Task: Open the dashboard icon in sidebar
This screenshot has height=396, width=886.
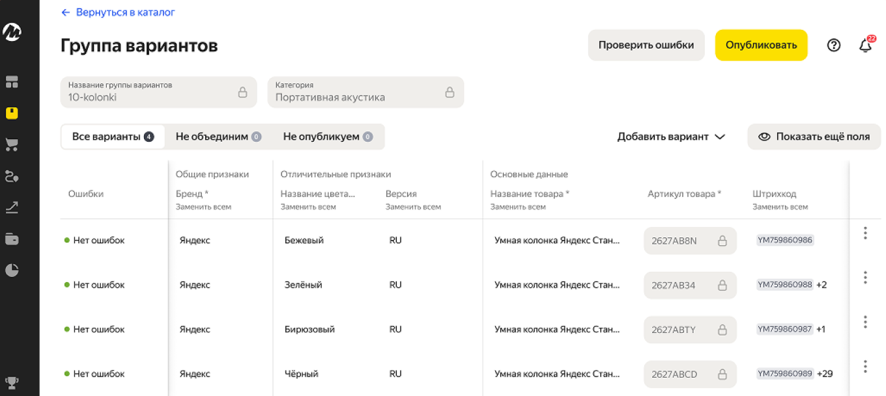Action: (x=12, y=82)
